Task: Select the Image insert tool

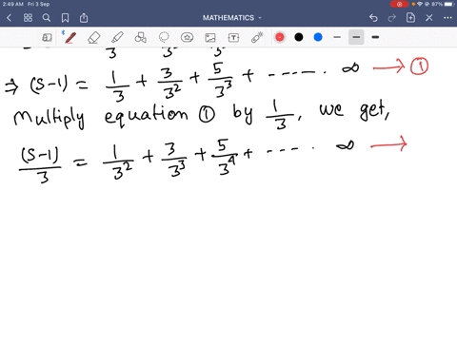Action: tap(210, 38)
